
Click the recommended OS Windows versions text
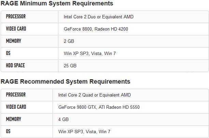pos(84,132)
